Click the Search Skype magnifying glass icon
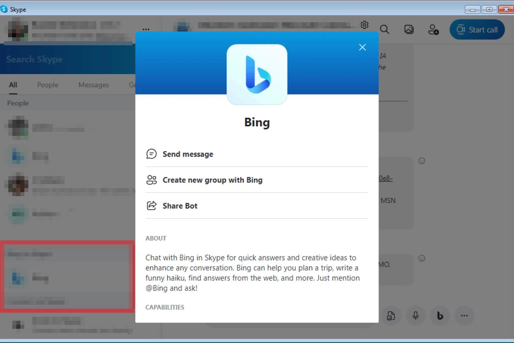514x343 pixels. tap(384, 29)
